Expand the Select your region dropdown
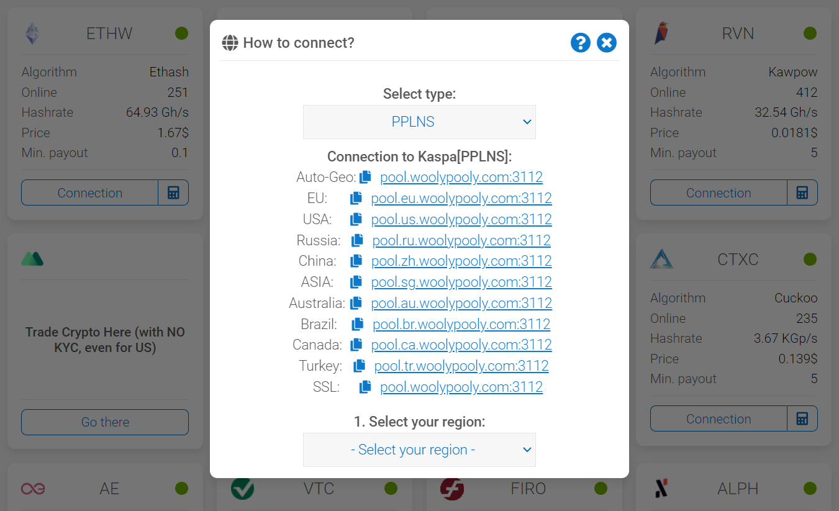The height and width of the screenshot is (511, 839). pyautogui.click(x=419, y=450)
